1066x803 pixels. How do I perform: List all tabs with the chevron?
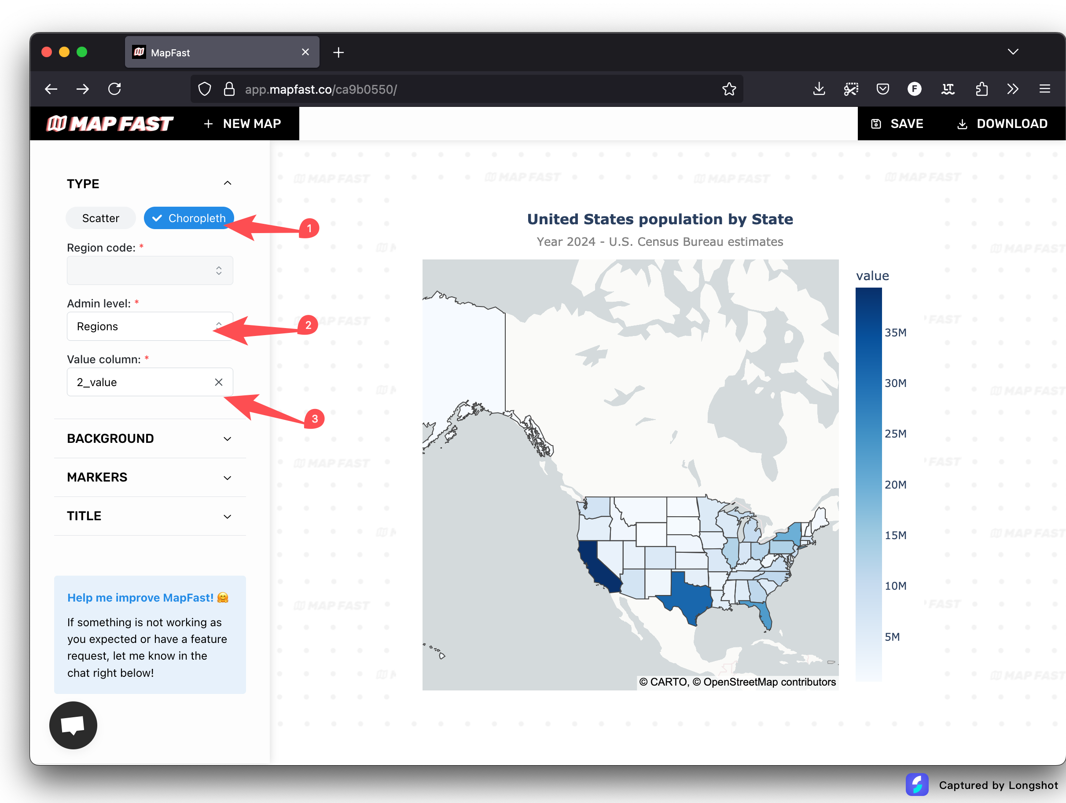[1013, 52]
